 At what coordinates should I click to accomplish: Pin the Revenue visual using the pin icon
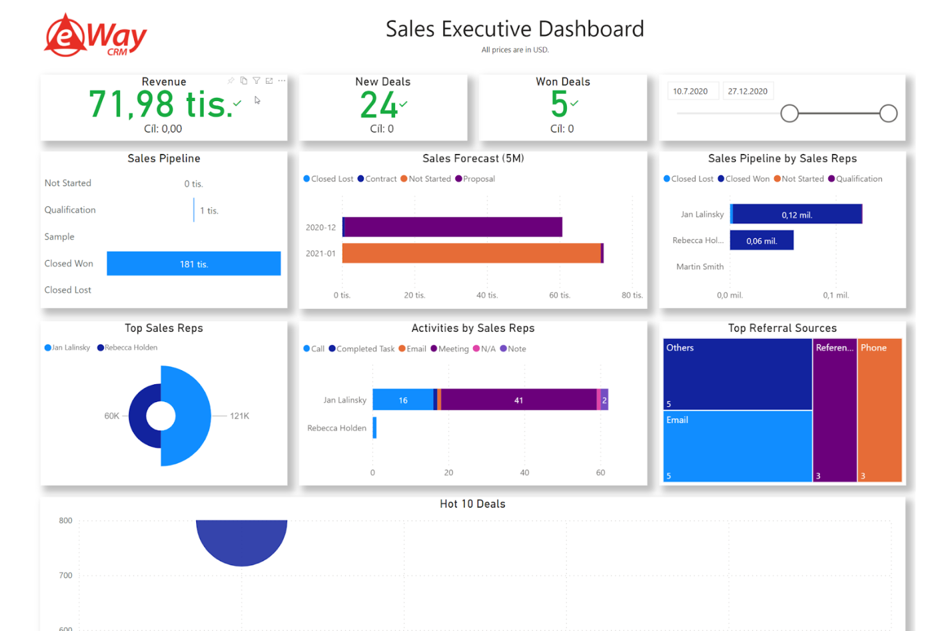(231, 81)
